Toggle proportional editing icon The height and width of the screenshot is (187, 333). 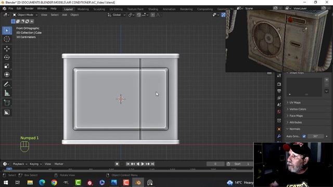[x=152, y=15]
